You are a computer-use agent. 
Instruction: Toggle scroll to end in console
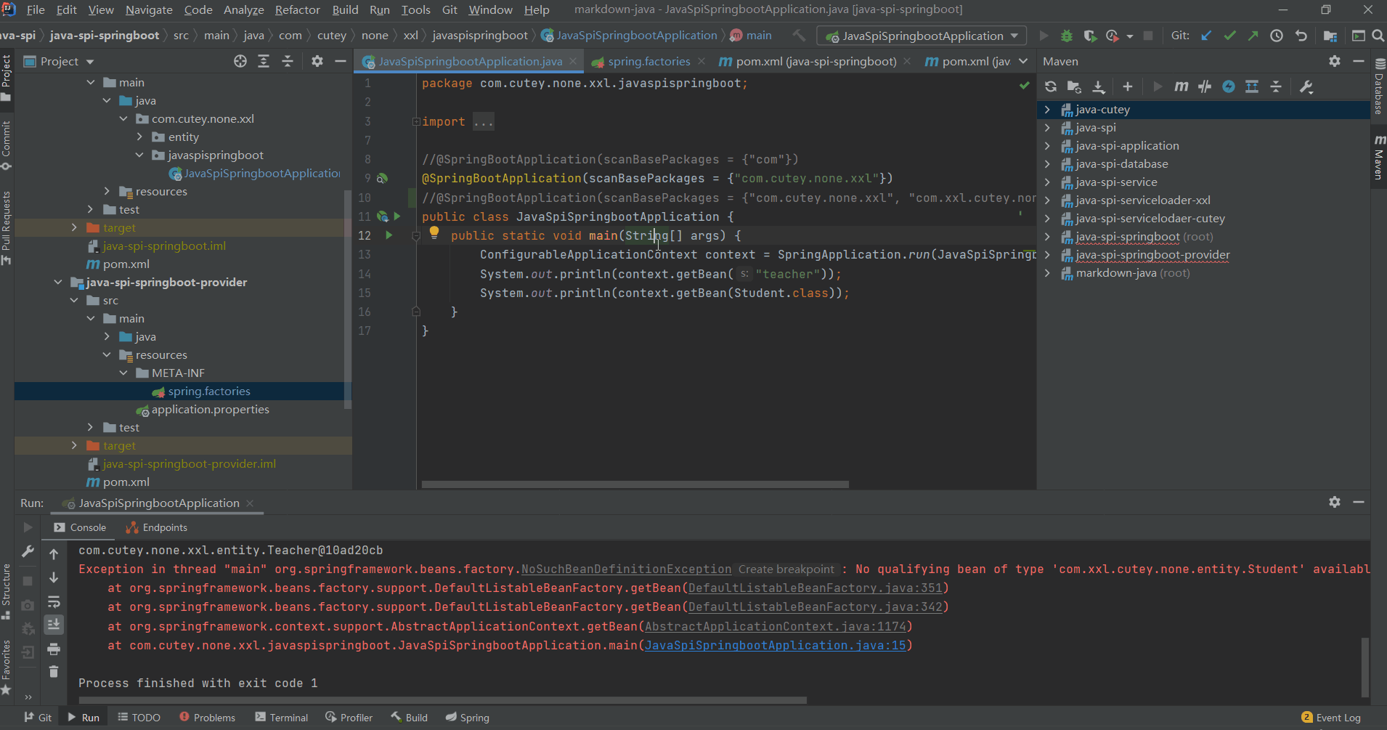pyautogui.click(x=54, y=625)
